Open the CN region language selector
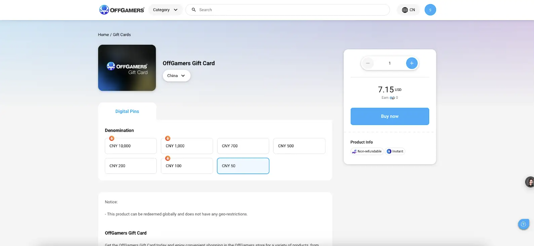Viewport: 534px width, 246px height. point(408,10)
